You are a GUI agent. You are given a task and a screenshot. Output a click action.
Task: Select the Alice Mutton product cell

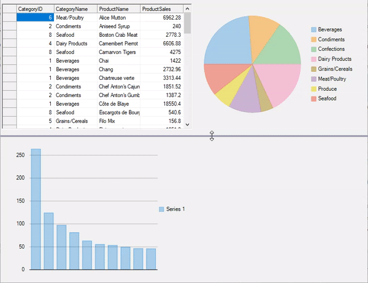118,18
